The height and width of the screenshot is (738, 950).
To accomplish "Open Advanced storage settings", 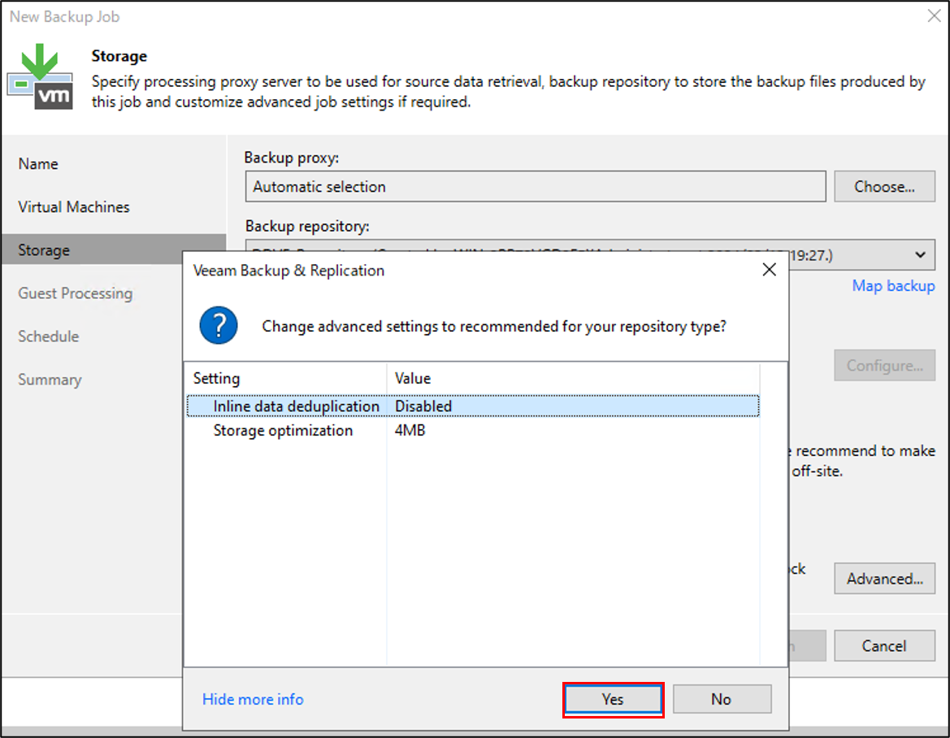I will click(884, 579).
